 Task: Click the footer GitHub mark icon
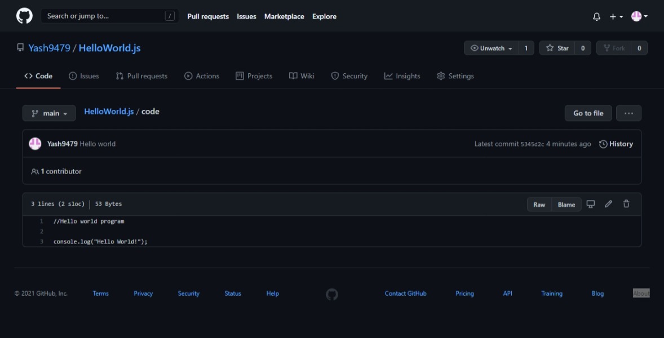click(x=332, y=295)
